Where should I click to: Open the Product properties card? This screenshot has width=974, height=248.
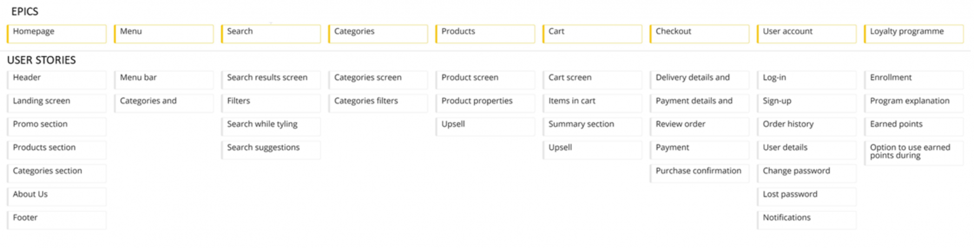(x=485, y=102)
